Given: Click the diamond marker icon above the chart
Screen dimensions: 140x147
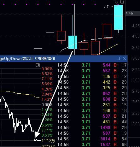Looking at the screenshot, I should pyautogui.click(x=116, y=2).
